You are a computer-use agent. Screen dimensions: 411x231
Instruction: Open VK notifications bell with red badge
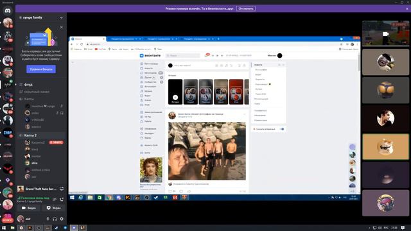206,56
